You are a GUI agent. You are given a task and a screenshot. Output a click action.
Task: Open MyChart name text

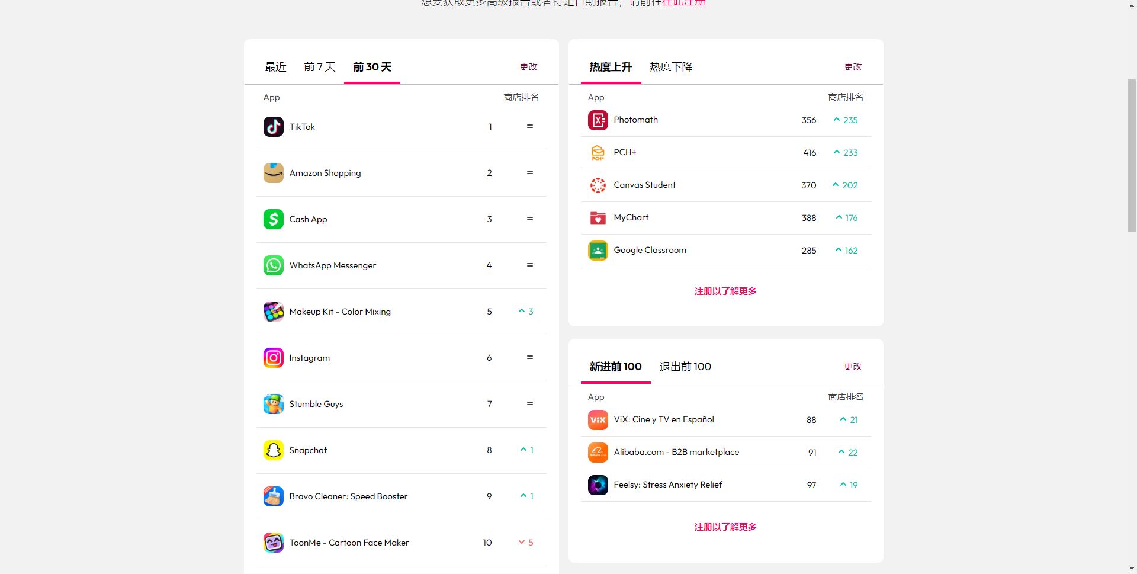(631, 217)
